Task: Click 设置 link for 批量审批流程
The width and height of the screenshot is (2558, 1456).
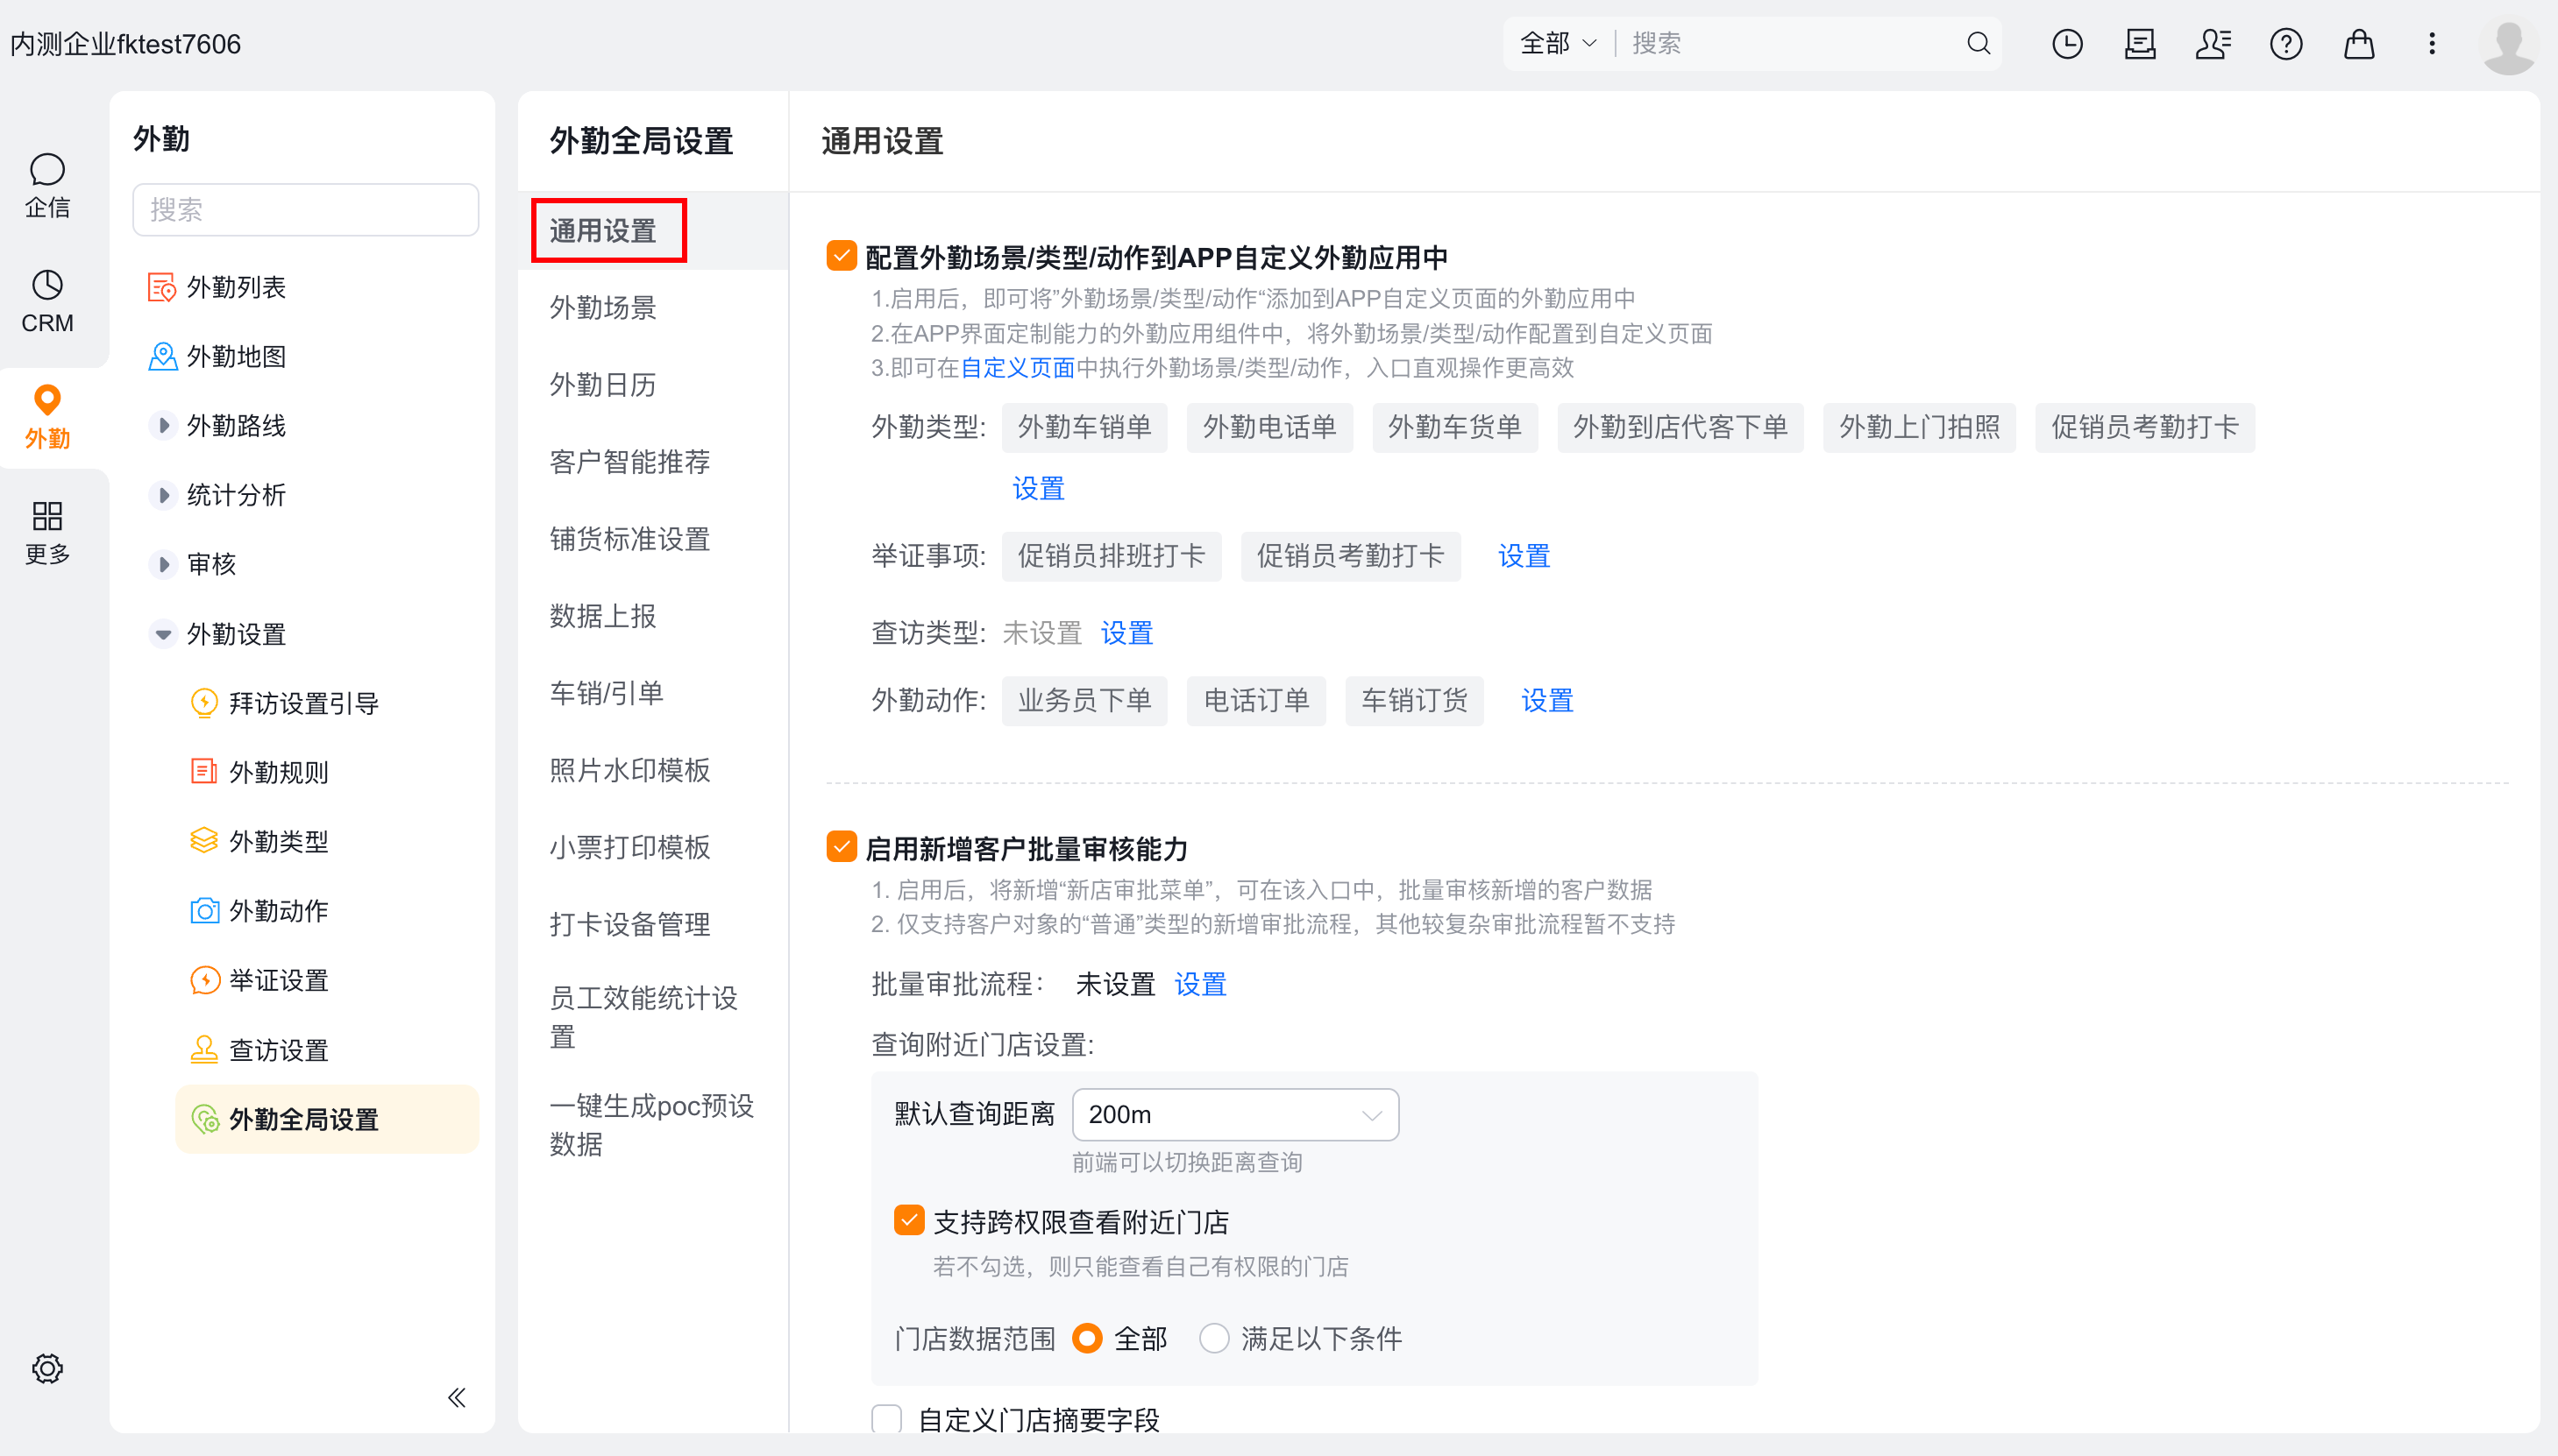Action: click(x=1199, y=984)
